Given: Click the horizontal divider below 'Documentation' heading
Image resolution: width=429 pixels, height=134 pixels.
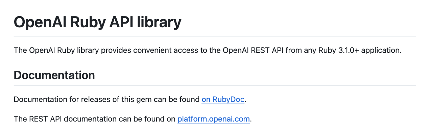Looking at the screenshot, I should [215, 85].
